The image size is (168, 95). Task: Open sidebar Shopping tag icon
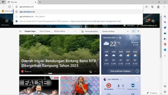pyautogui.click(x=165, y=27)
